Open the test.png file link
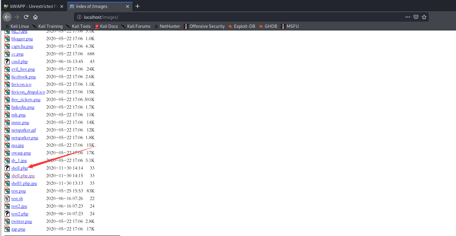Screen dimensions: 456x236 click(x=19, y=191)
